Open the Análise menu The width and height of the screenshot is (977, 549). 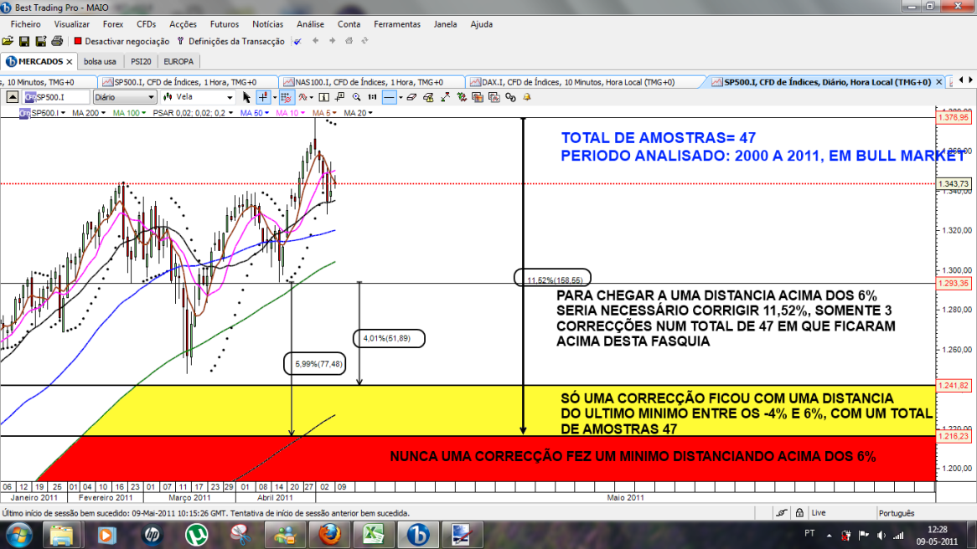310,24
